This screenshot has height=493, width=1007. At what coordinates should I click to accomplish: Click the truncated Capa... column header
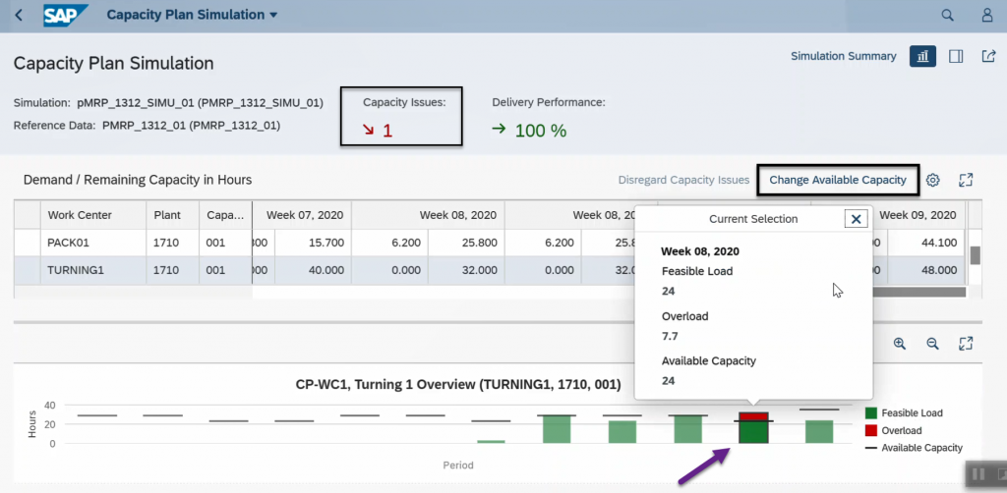225,215
